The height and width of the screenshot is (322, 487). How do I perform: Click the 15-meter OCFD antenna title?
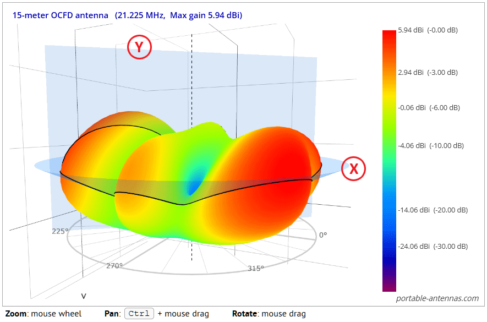point(60,15)
